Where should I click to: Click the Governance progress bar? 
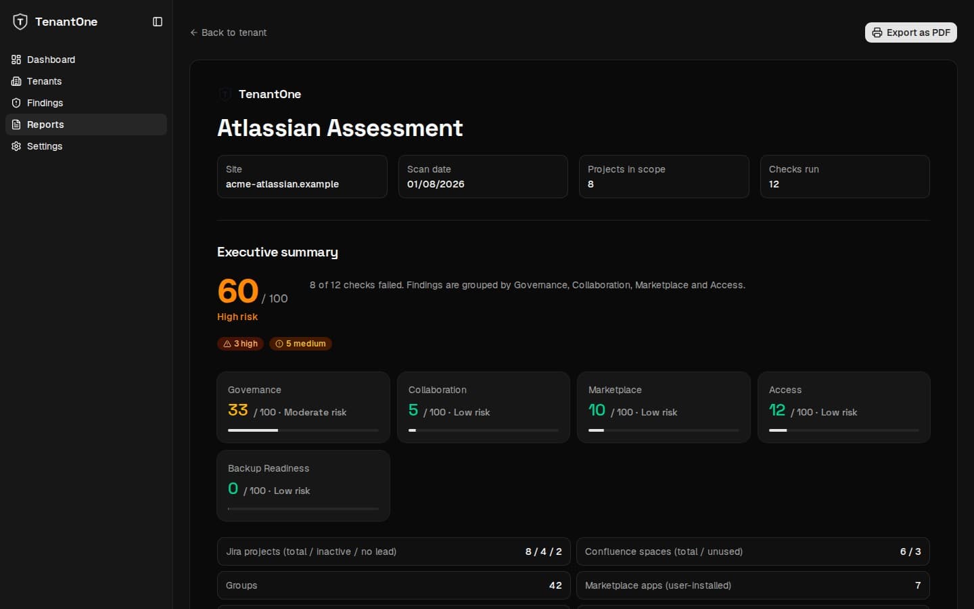pyautogui.click(x=303, y=430)
